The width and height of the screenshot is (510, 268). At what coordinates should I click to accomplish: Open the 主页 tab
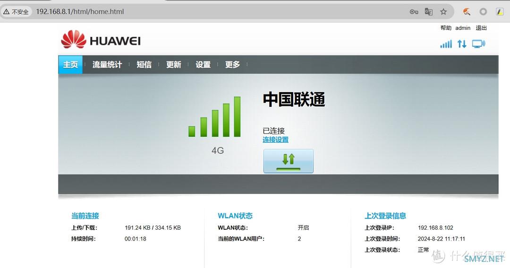70,64
